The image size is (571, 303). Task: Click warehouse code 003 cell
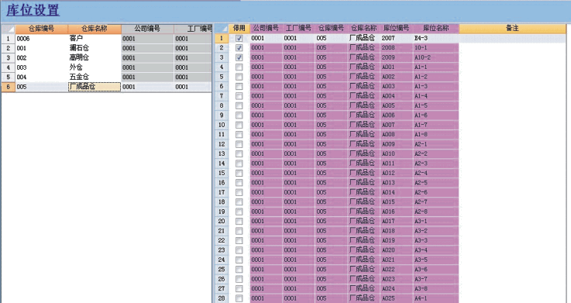pos(42,67)
